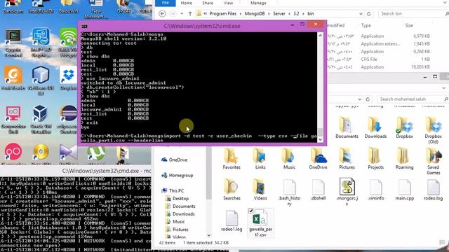449x252 pixels.
Task: Select Desktop under This PC
Action: [177, 198]
